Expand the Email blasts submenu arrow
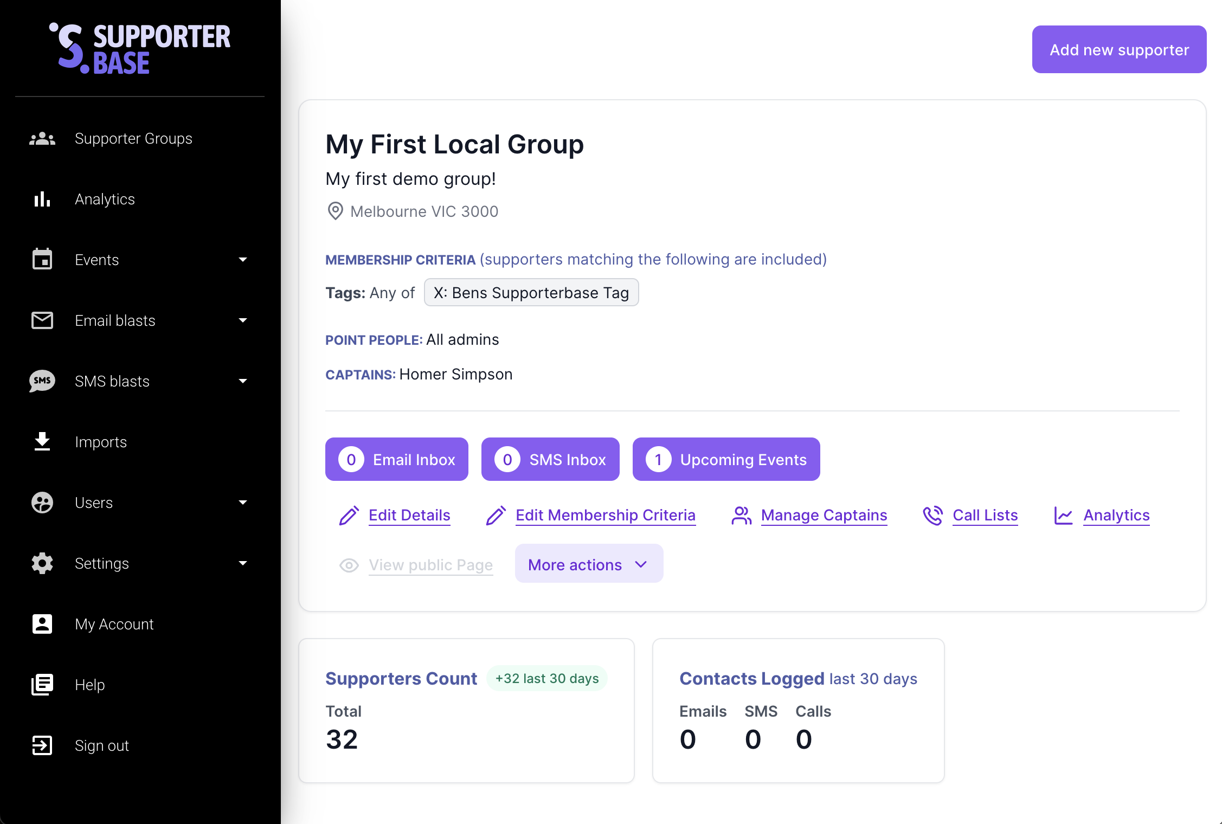This screenshot has width=1222, height=824. pyautogui.click(x=243, y=320)
